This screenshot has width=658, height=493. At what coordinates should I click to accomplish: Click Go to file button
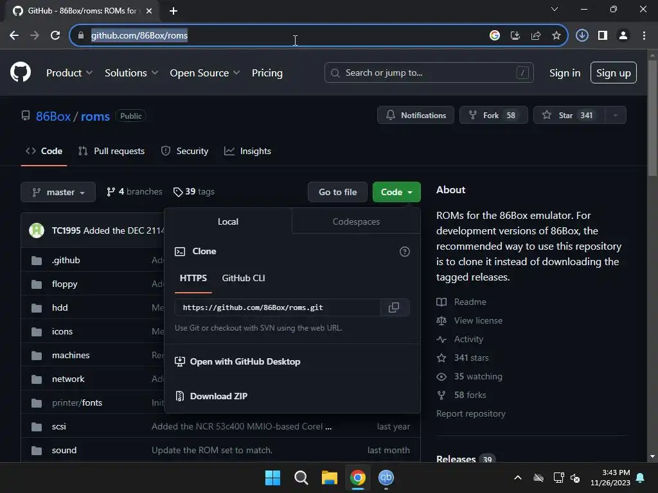tap(337, 192)
